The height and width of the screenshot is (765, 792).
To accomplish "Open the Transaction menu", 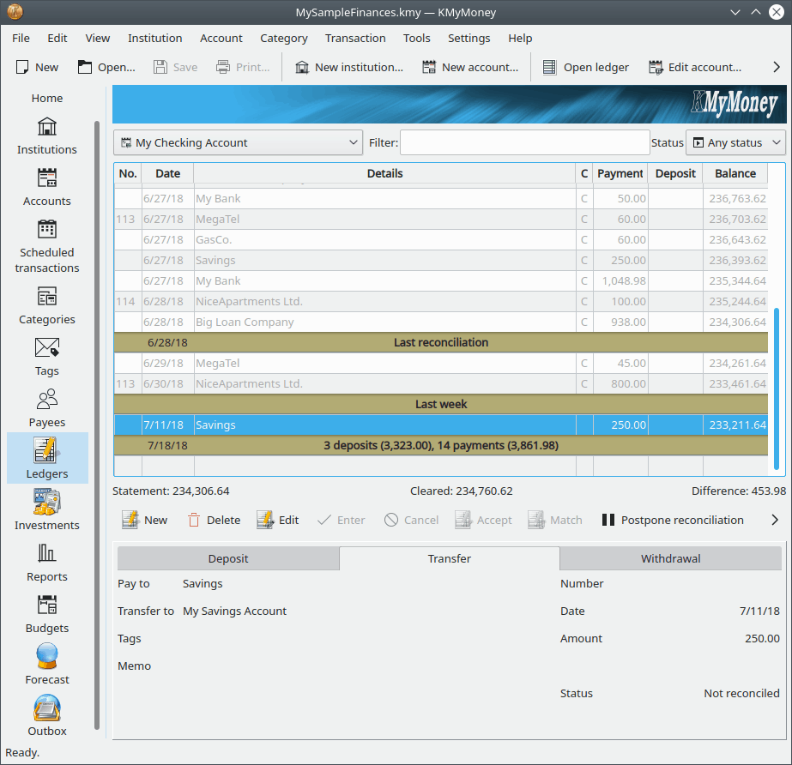I will pos(355,38).
